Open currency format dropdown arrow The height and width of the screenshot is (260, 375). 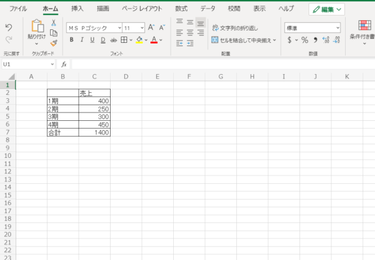click(x=297, y=40)
